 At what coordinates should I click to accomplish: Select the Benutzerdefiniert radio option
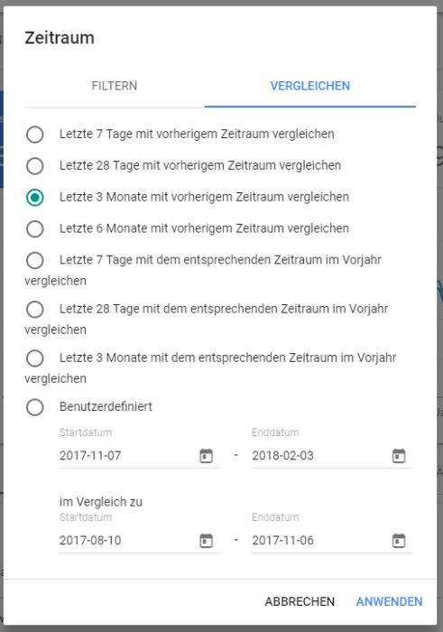pyautogui.click(x=35, y=407)
